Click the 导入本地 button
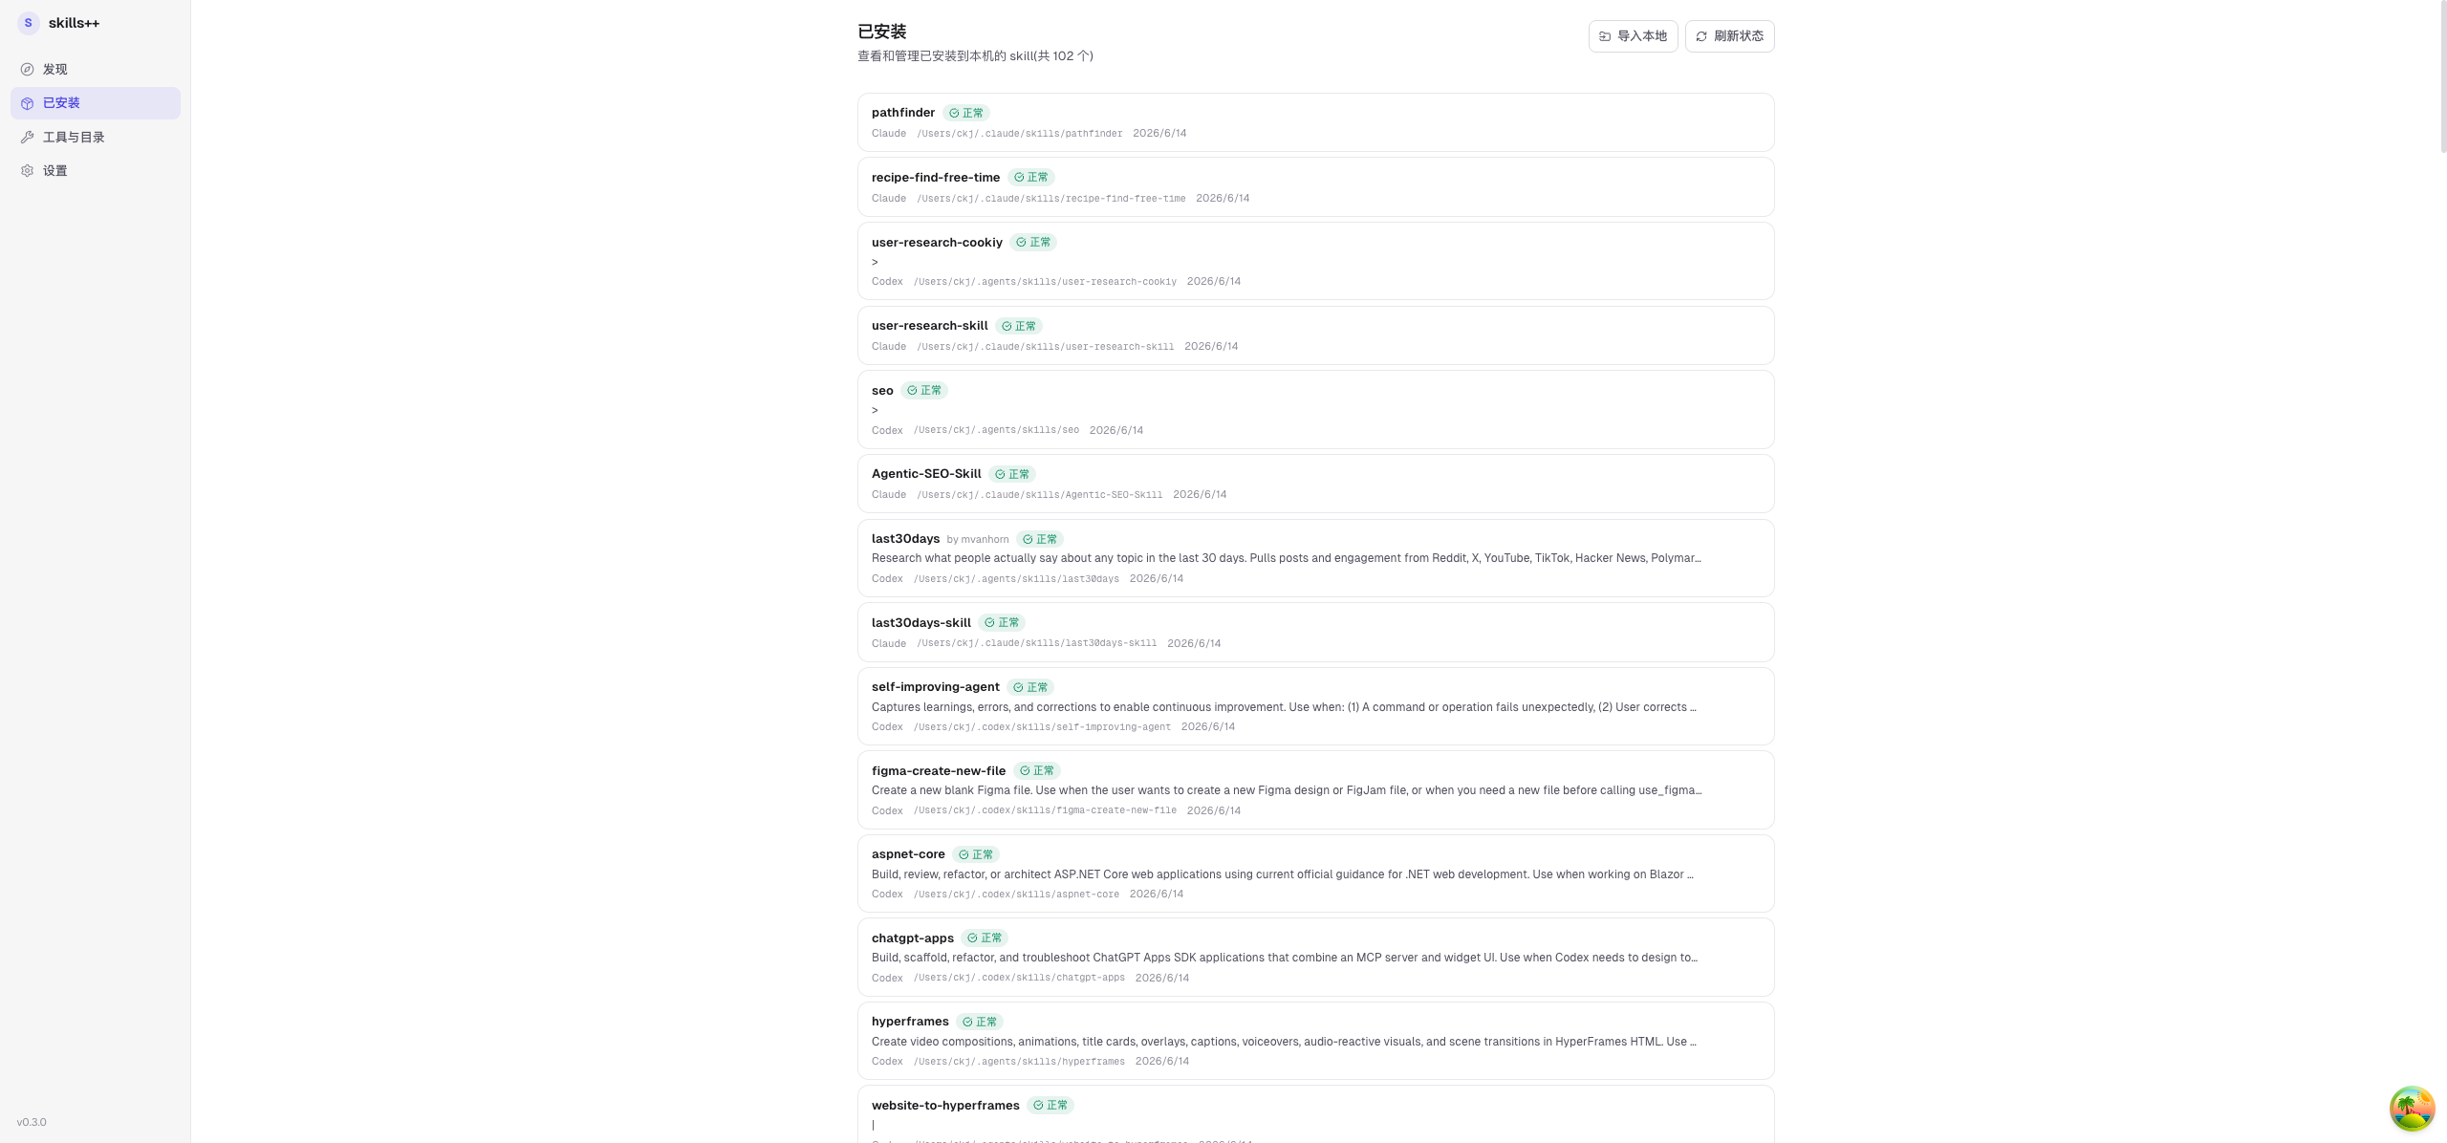The image size is (2447, 1143). click(x=1633, y=36)
